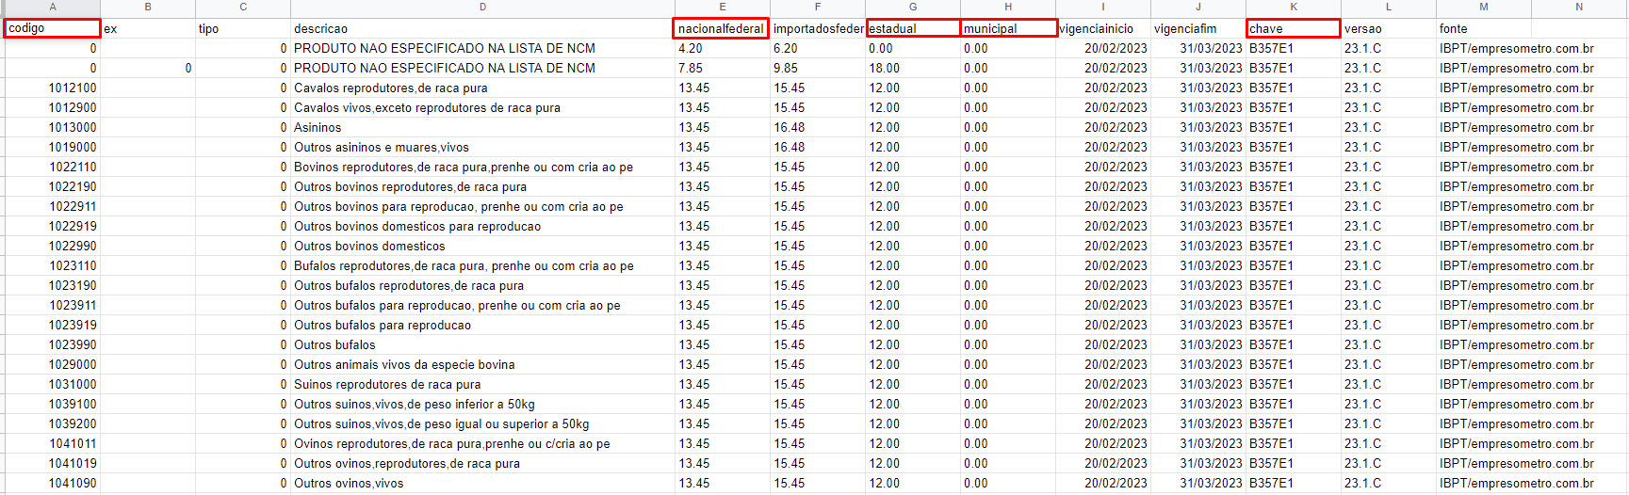Select the column K header
Viewport: 1629px width, 495px height.
click(1293, 8)
